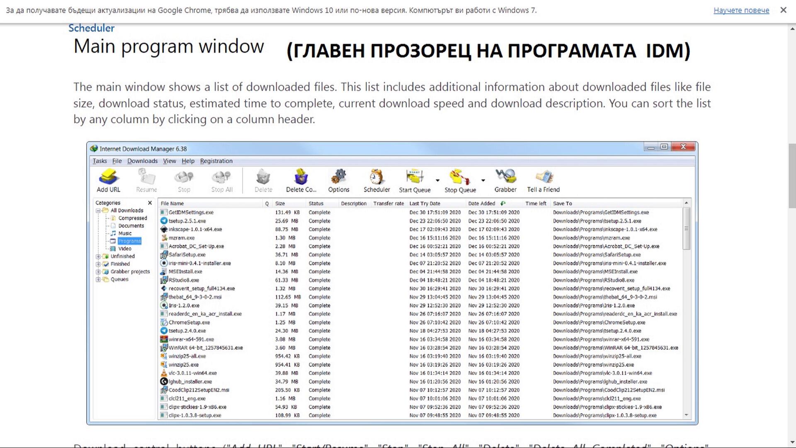
Task: Click the Научете повече link
Action: [741, 10]
